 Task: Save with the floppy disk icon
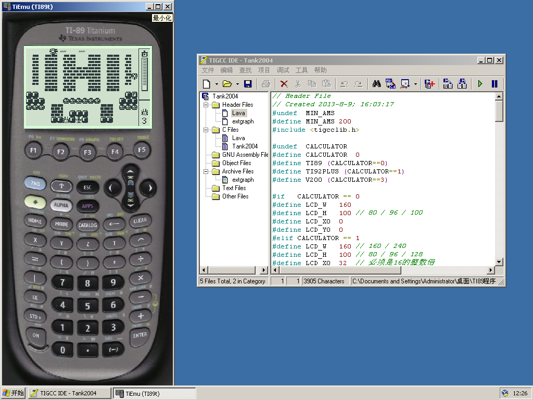(x=248, y=84)
